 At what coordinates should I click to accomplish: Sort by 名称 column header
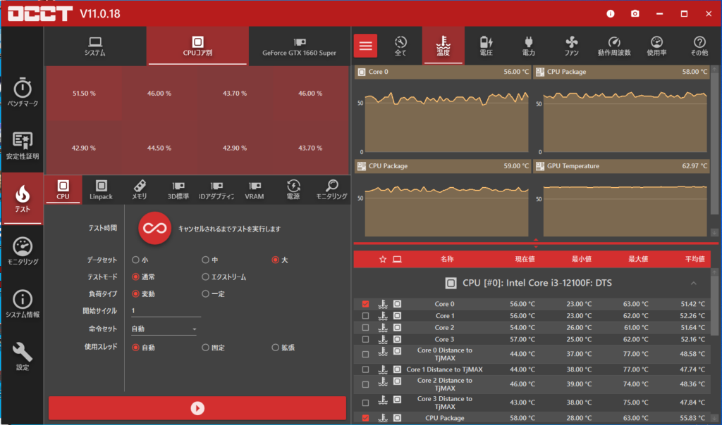[446, 259]
